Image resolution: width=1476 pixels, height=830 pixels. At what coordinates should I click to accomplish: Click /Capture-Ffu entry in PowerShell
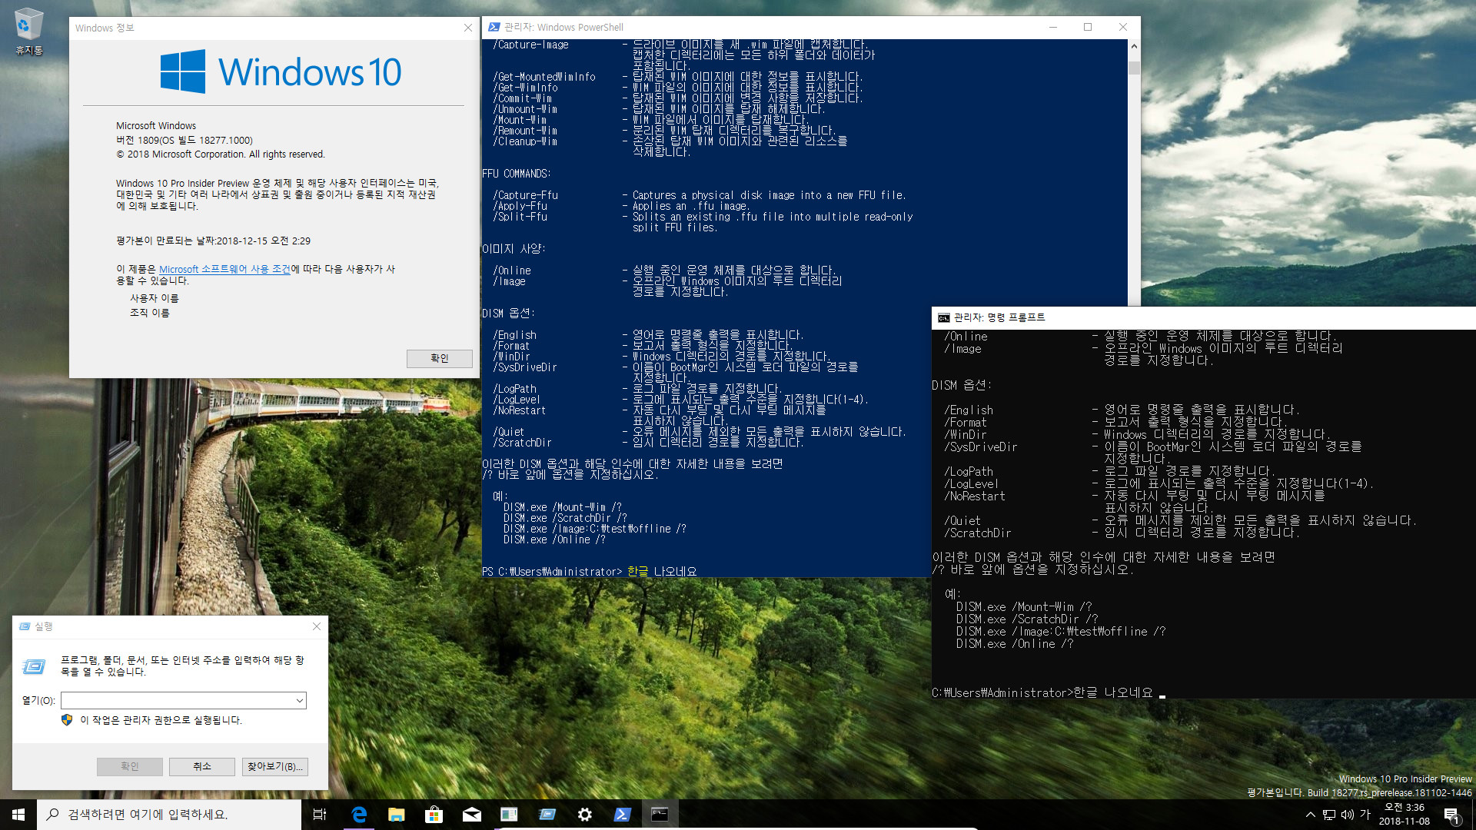526,195
